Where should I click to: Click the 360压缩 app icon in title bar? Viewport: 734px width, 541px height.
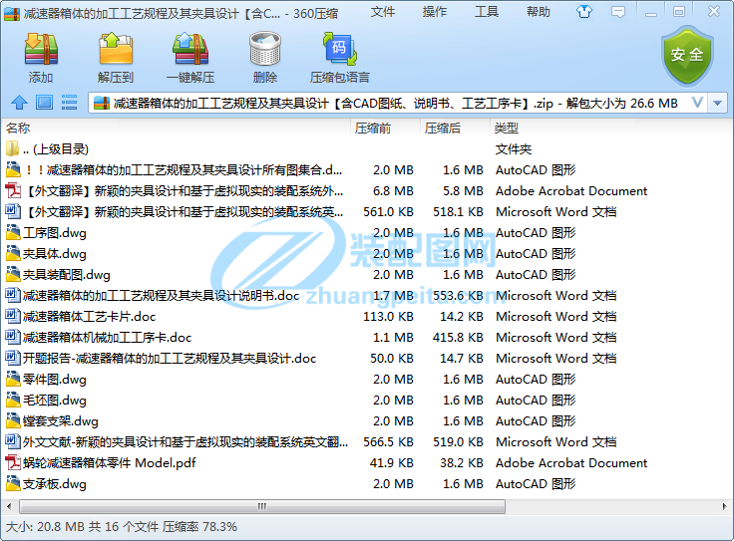[12, 14]
